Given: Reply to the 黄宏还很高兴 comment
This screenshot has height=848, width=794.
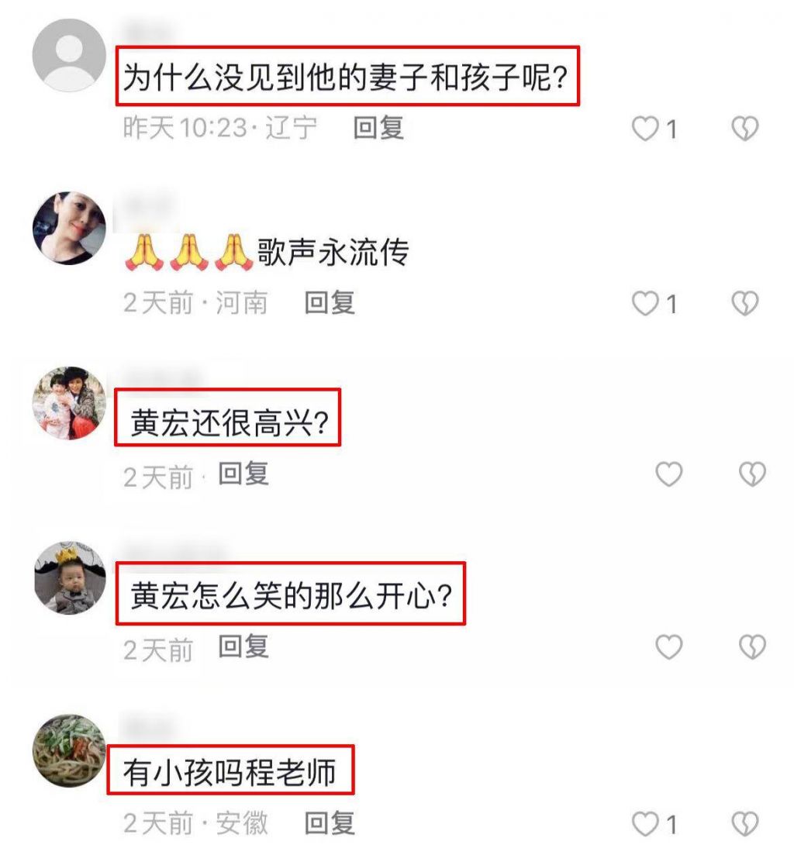Looking at the screenshot, I should [243, 474].
